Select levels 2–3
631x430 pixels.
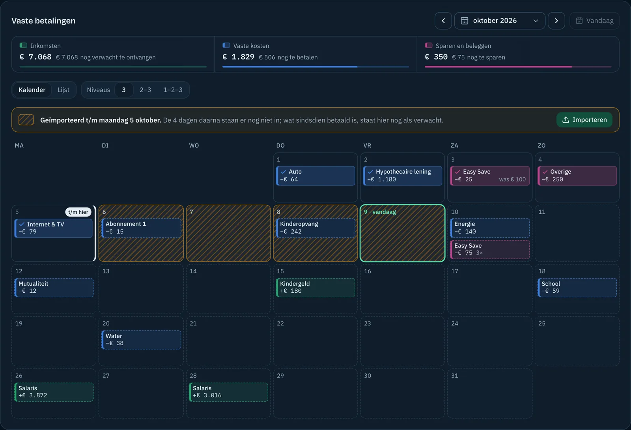[145, 90]
